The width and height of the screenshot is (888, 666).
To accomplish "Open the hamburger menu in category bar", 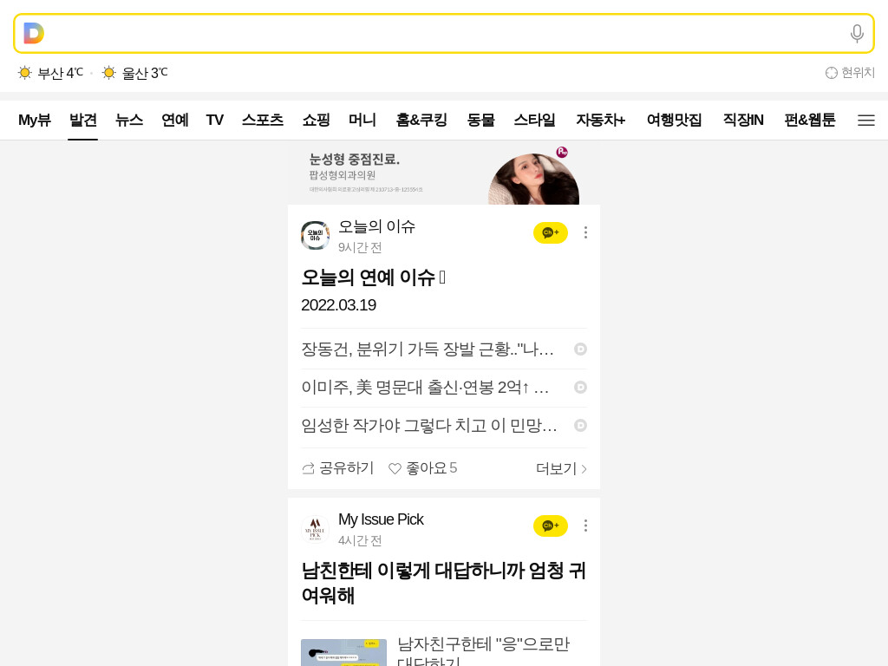I will (x=866, y=120).
